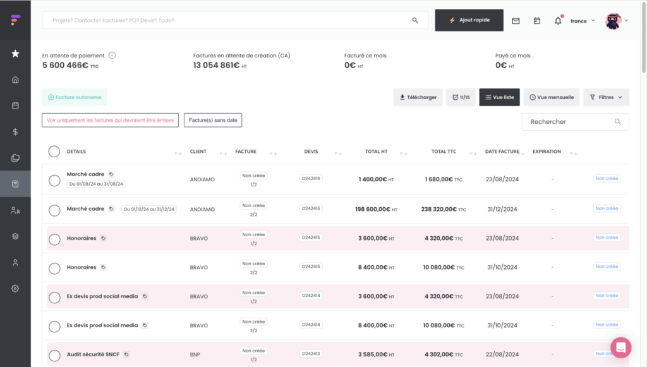The height and width of the screenshot is (367, 647).
Task: Click the Rechercher table search field
Action: (x=569, y=122)
